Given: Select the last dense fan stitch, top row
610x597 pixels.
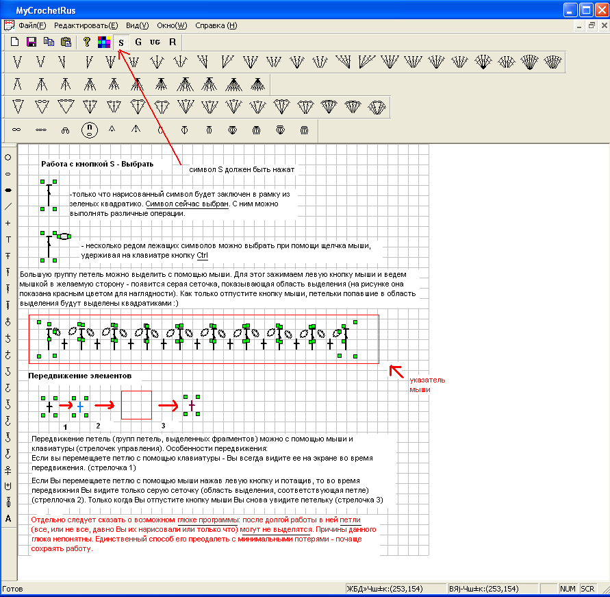Looking at the screenshot, I should click(552, 62).
